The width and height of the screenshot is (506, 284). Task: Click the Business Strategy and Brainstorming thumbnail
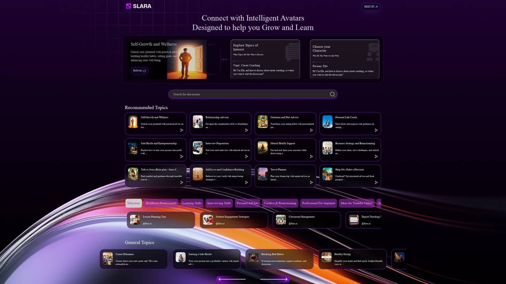coord(327,148)
